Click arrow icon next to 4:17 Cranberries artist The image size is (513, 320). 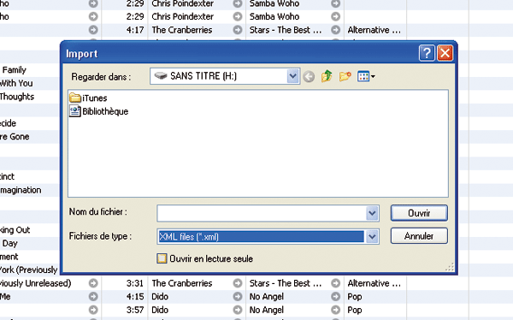tap(238, 30)
